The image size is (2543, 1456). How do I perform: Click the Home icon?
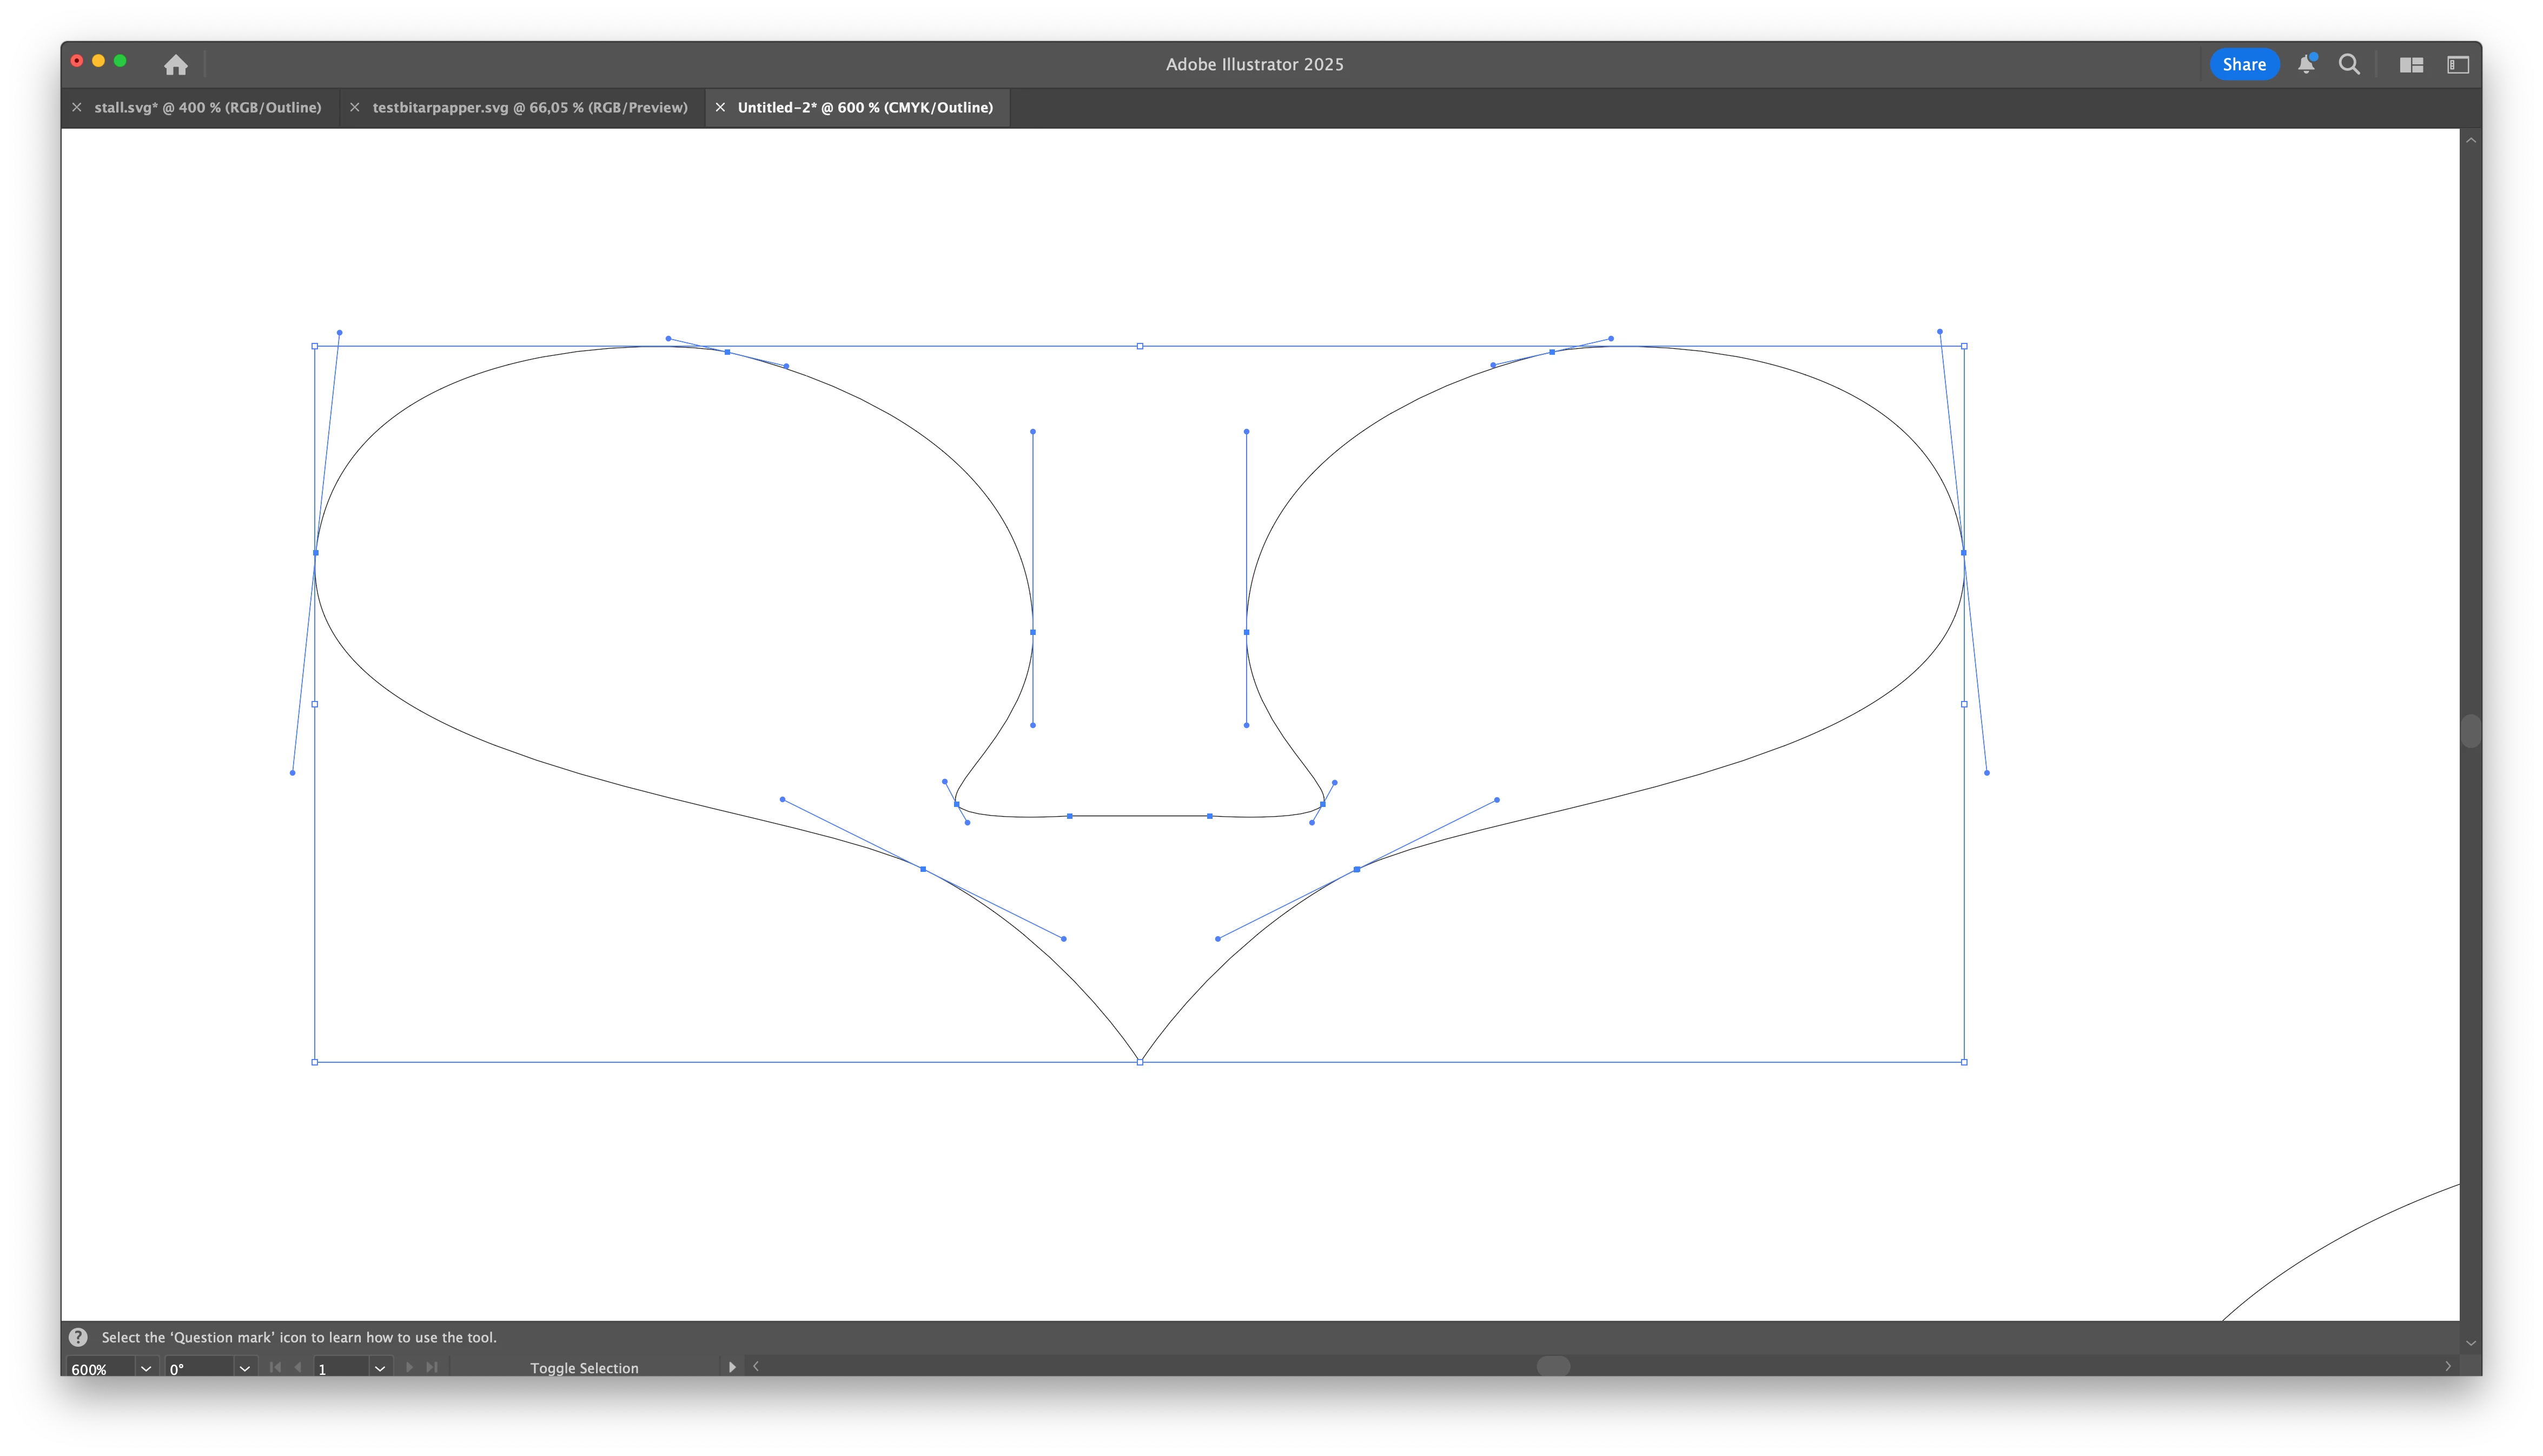(176, 65)
